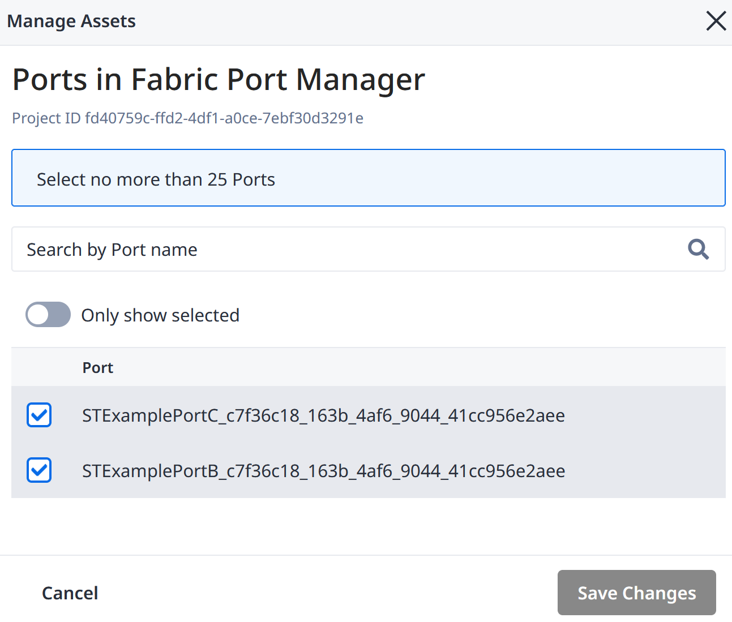The width and height of the screenshot is (732, 622).
Task: Click the Project ID text
Action: tap(188, 118)
